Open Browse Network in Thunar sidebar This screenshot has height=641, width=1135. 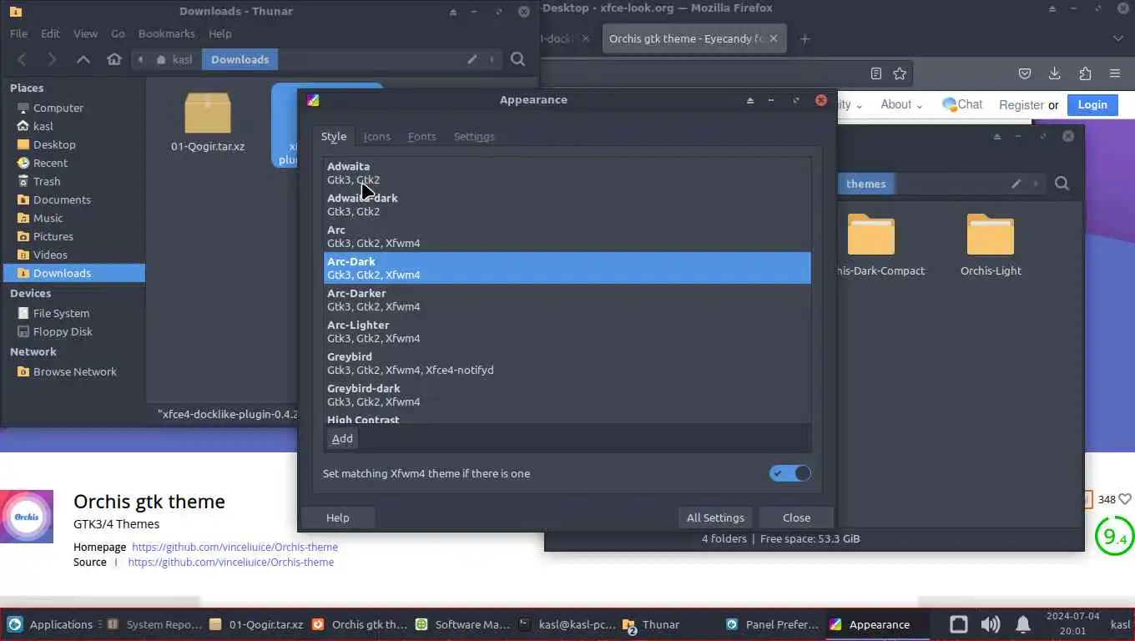tap(74, 371)
